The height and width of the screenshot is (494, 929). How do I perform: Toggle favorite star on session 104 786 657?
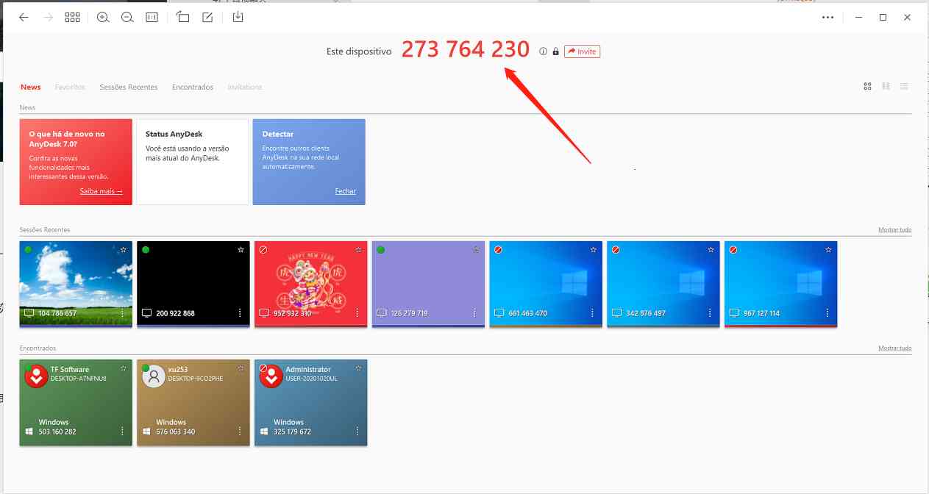(123, 250)
